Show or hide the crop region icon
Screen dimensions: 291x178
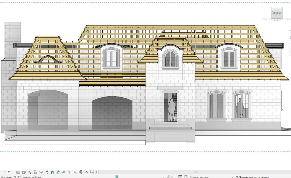[x=53, y=172]
